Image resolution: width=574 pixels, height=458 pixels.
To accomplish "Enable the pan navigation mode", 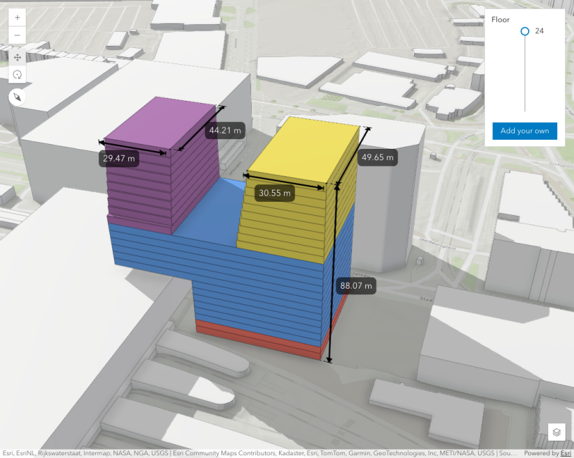I will tap(17, 57).
